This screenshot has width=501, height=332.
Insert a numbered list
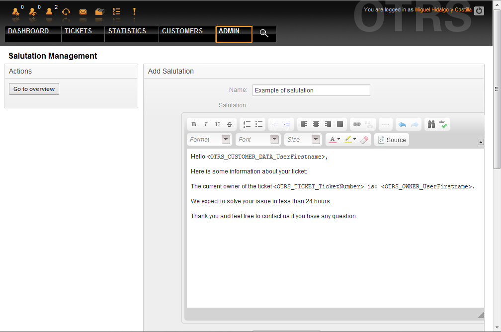[247, 124]
